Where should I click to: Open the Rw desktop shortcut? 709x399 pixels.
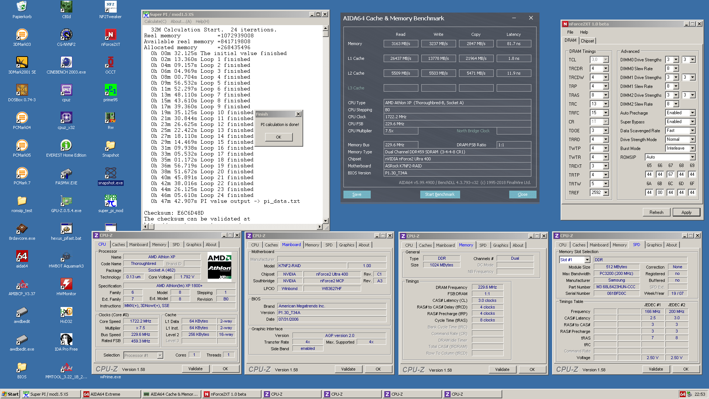[110, 121]
